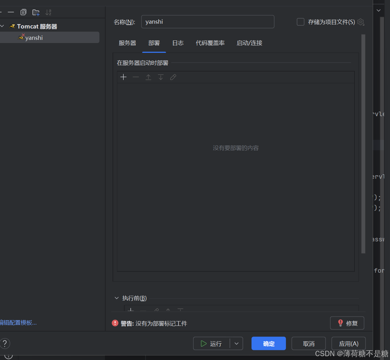Click the Edit artifact pencil icon

173,77
